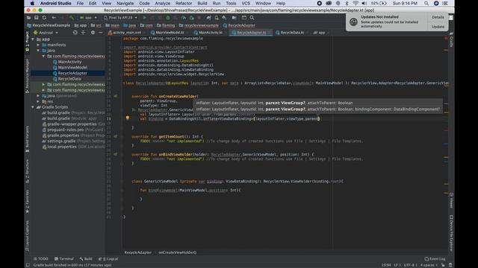
Task: Run app with the green play icon
Action: tap(144, 18)
